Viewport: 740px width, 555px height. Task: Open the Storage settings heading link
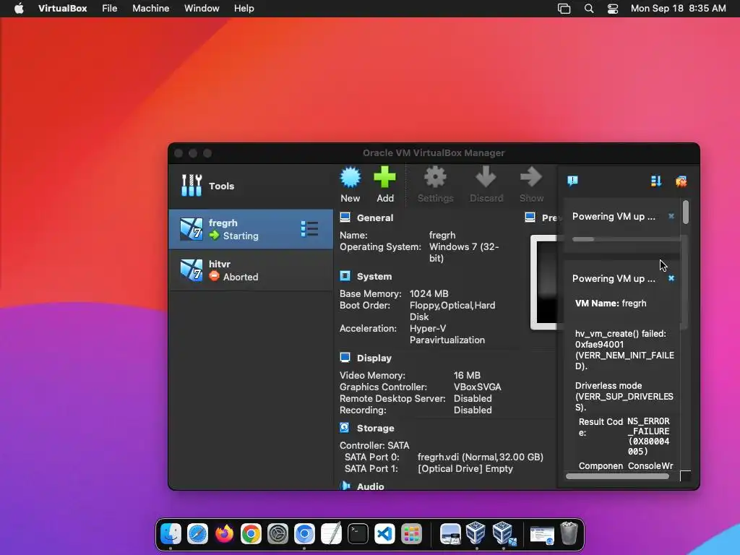point(375,428)
